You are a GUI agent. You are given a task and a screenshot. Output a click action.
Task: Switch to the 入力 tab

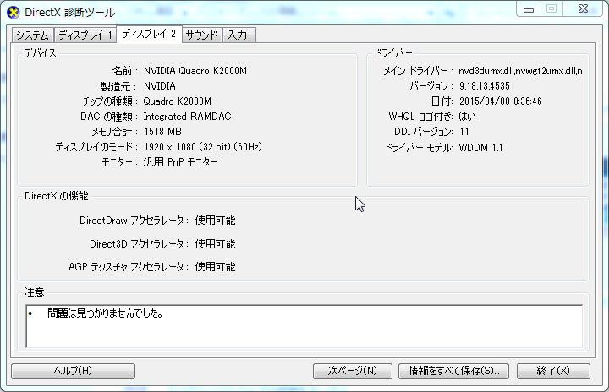pos(239,35)
